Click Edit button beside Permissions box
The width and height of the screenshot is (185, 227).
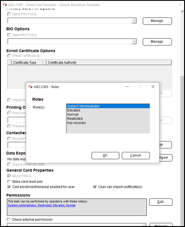[161, 202]
